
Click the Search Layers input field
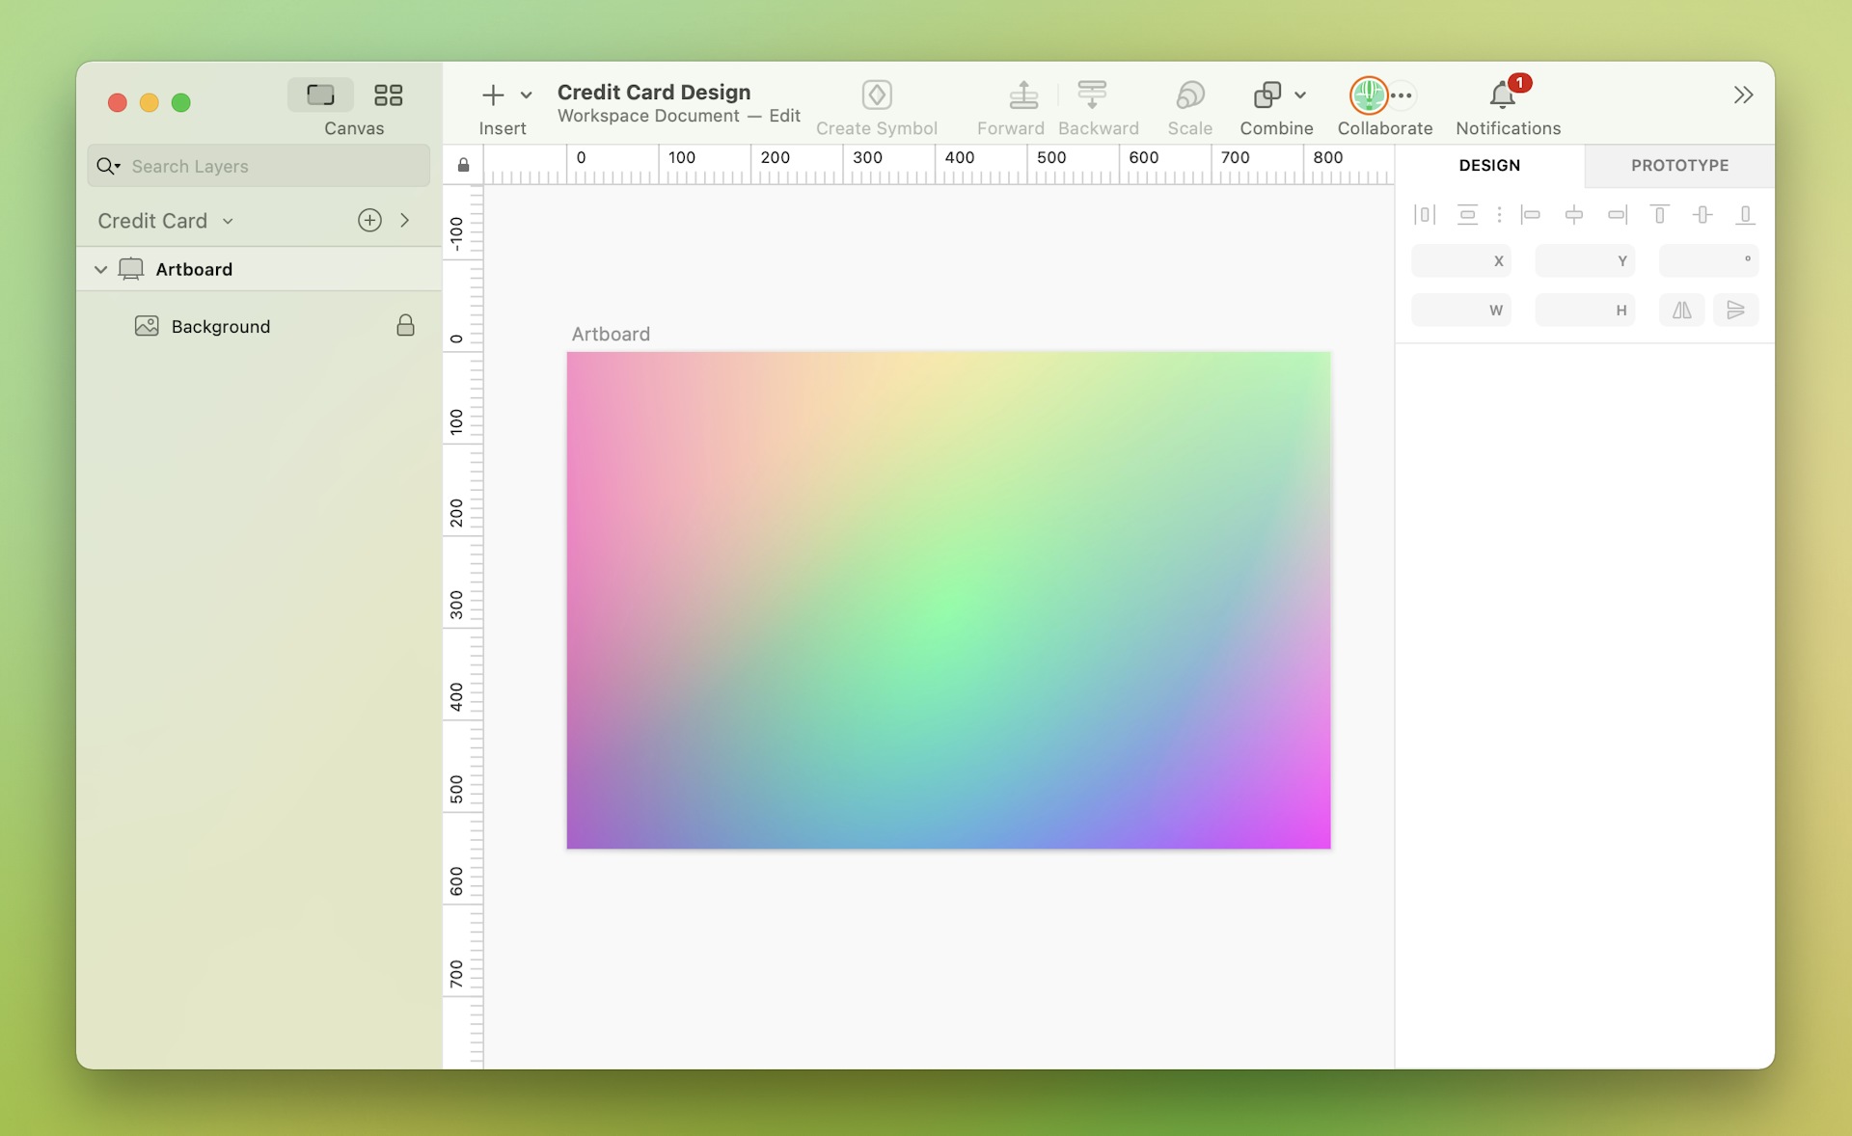pos(259,165)
